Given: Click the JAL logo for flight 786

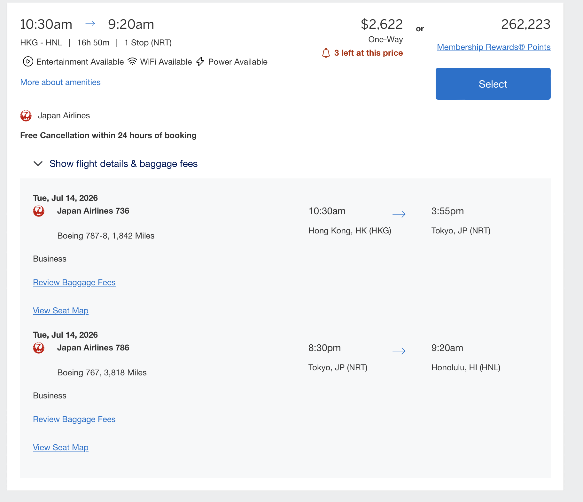Looking at the screenshot, I should pos(39,348).
